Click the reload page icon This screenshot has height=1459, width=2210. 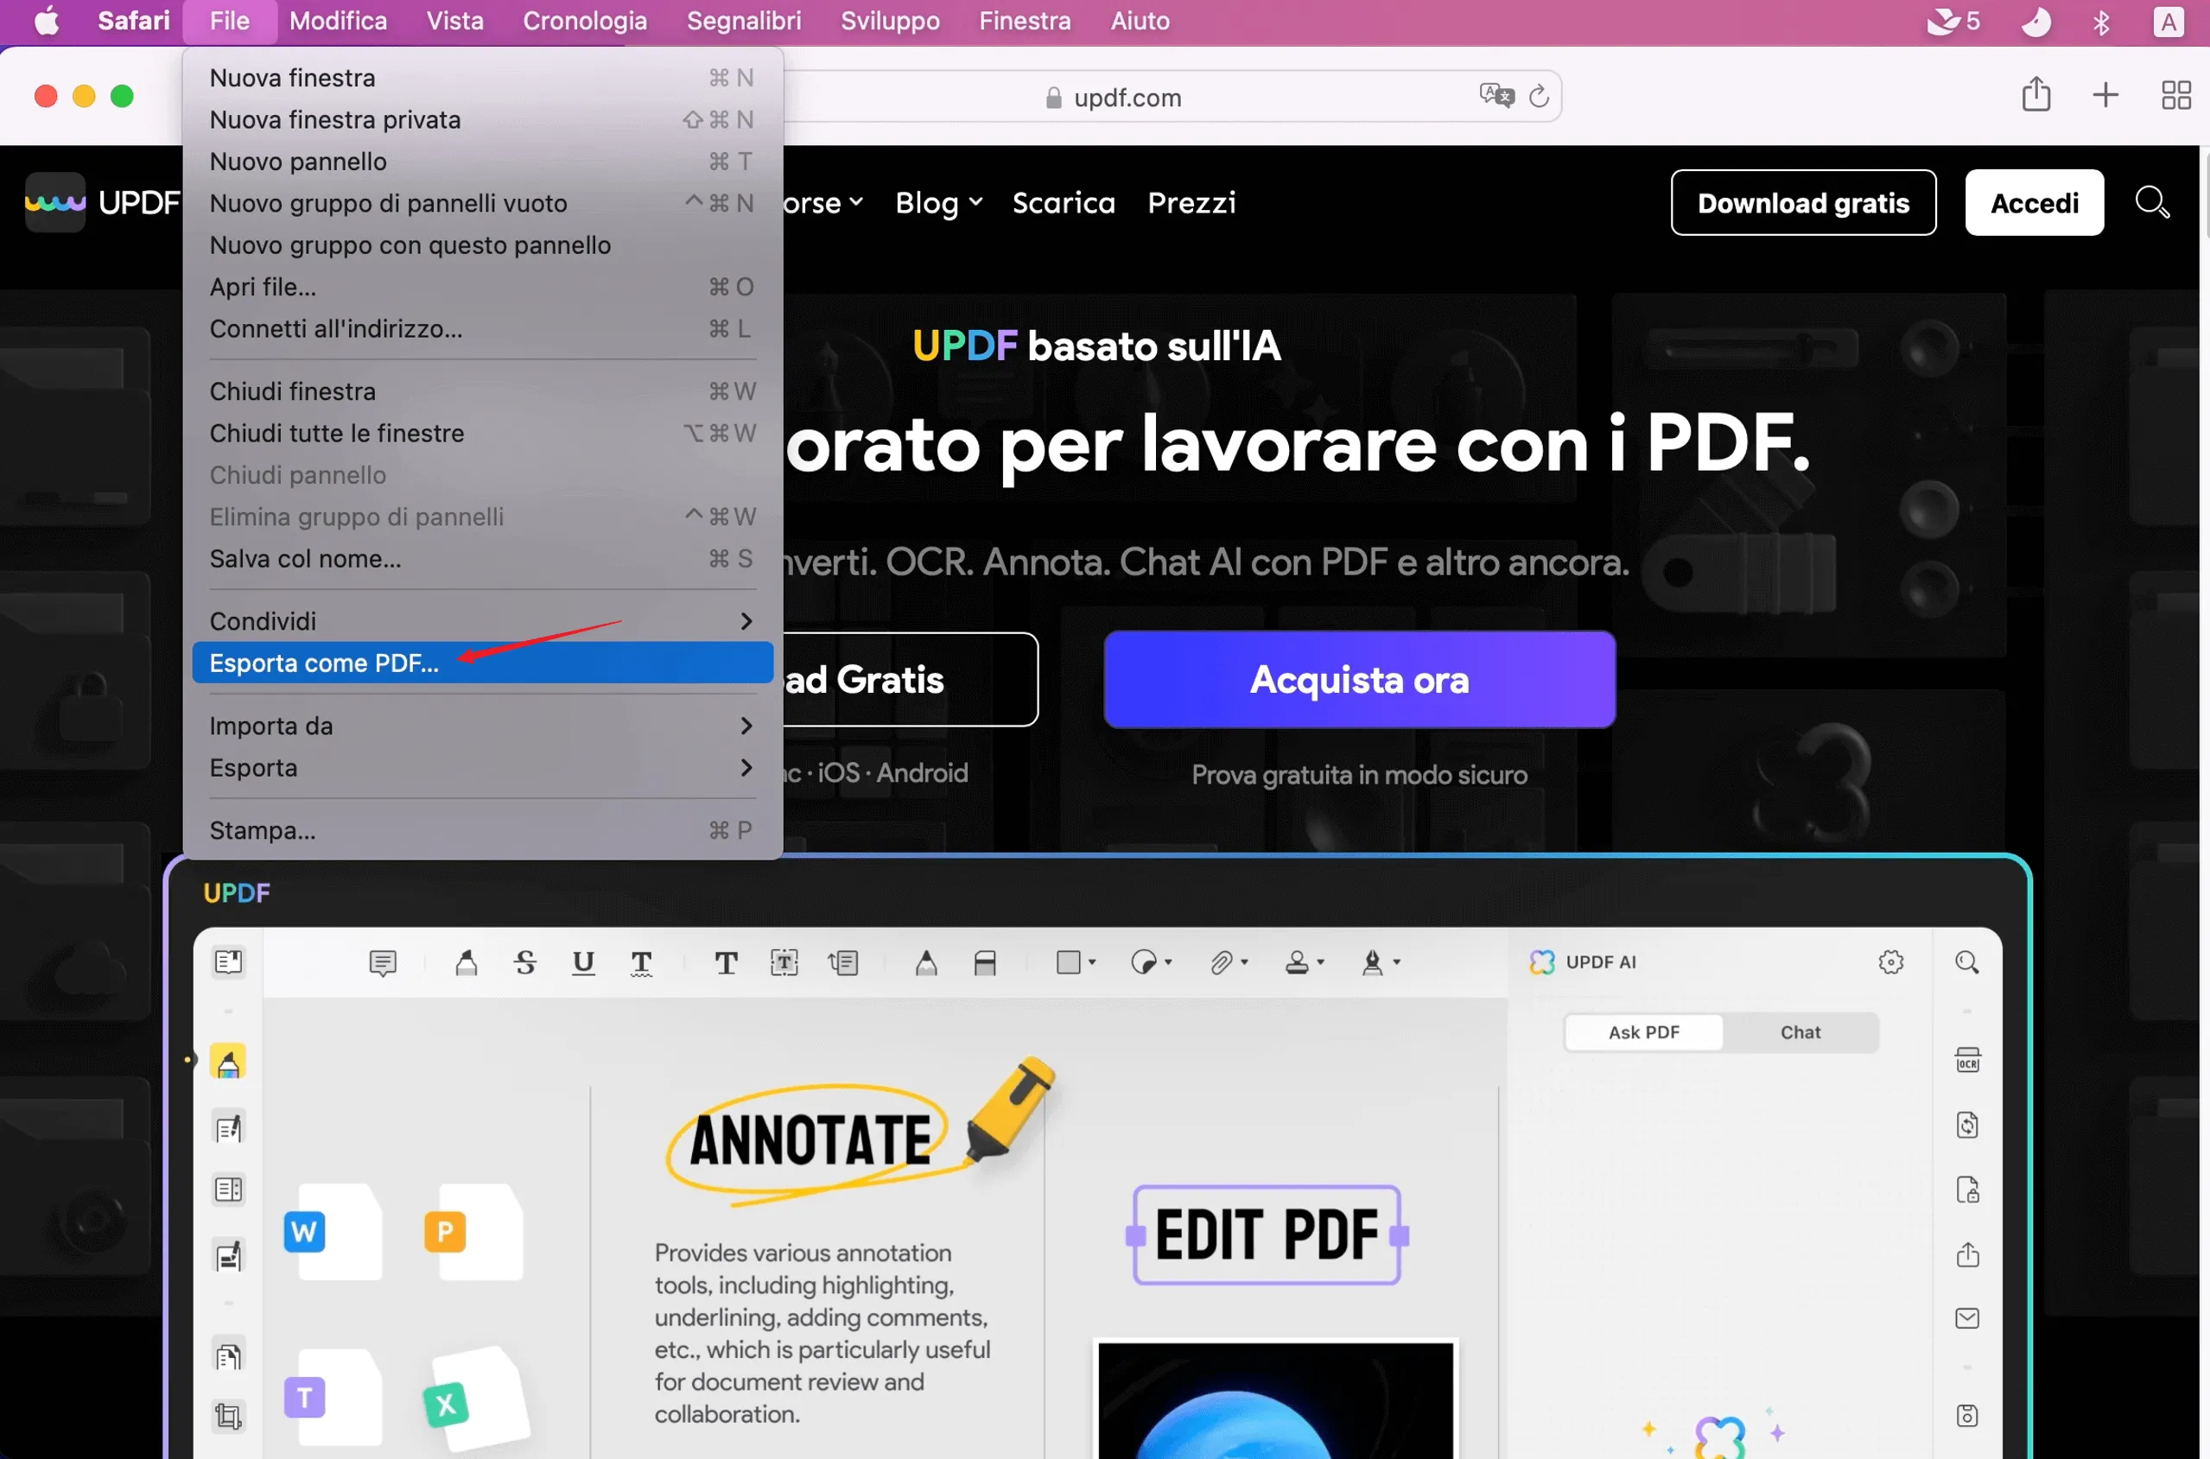[x=1538, y=96]
